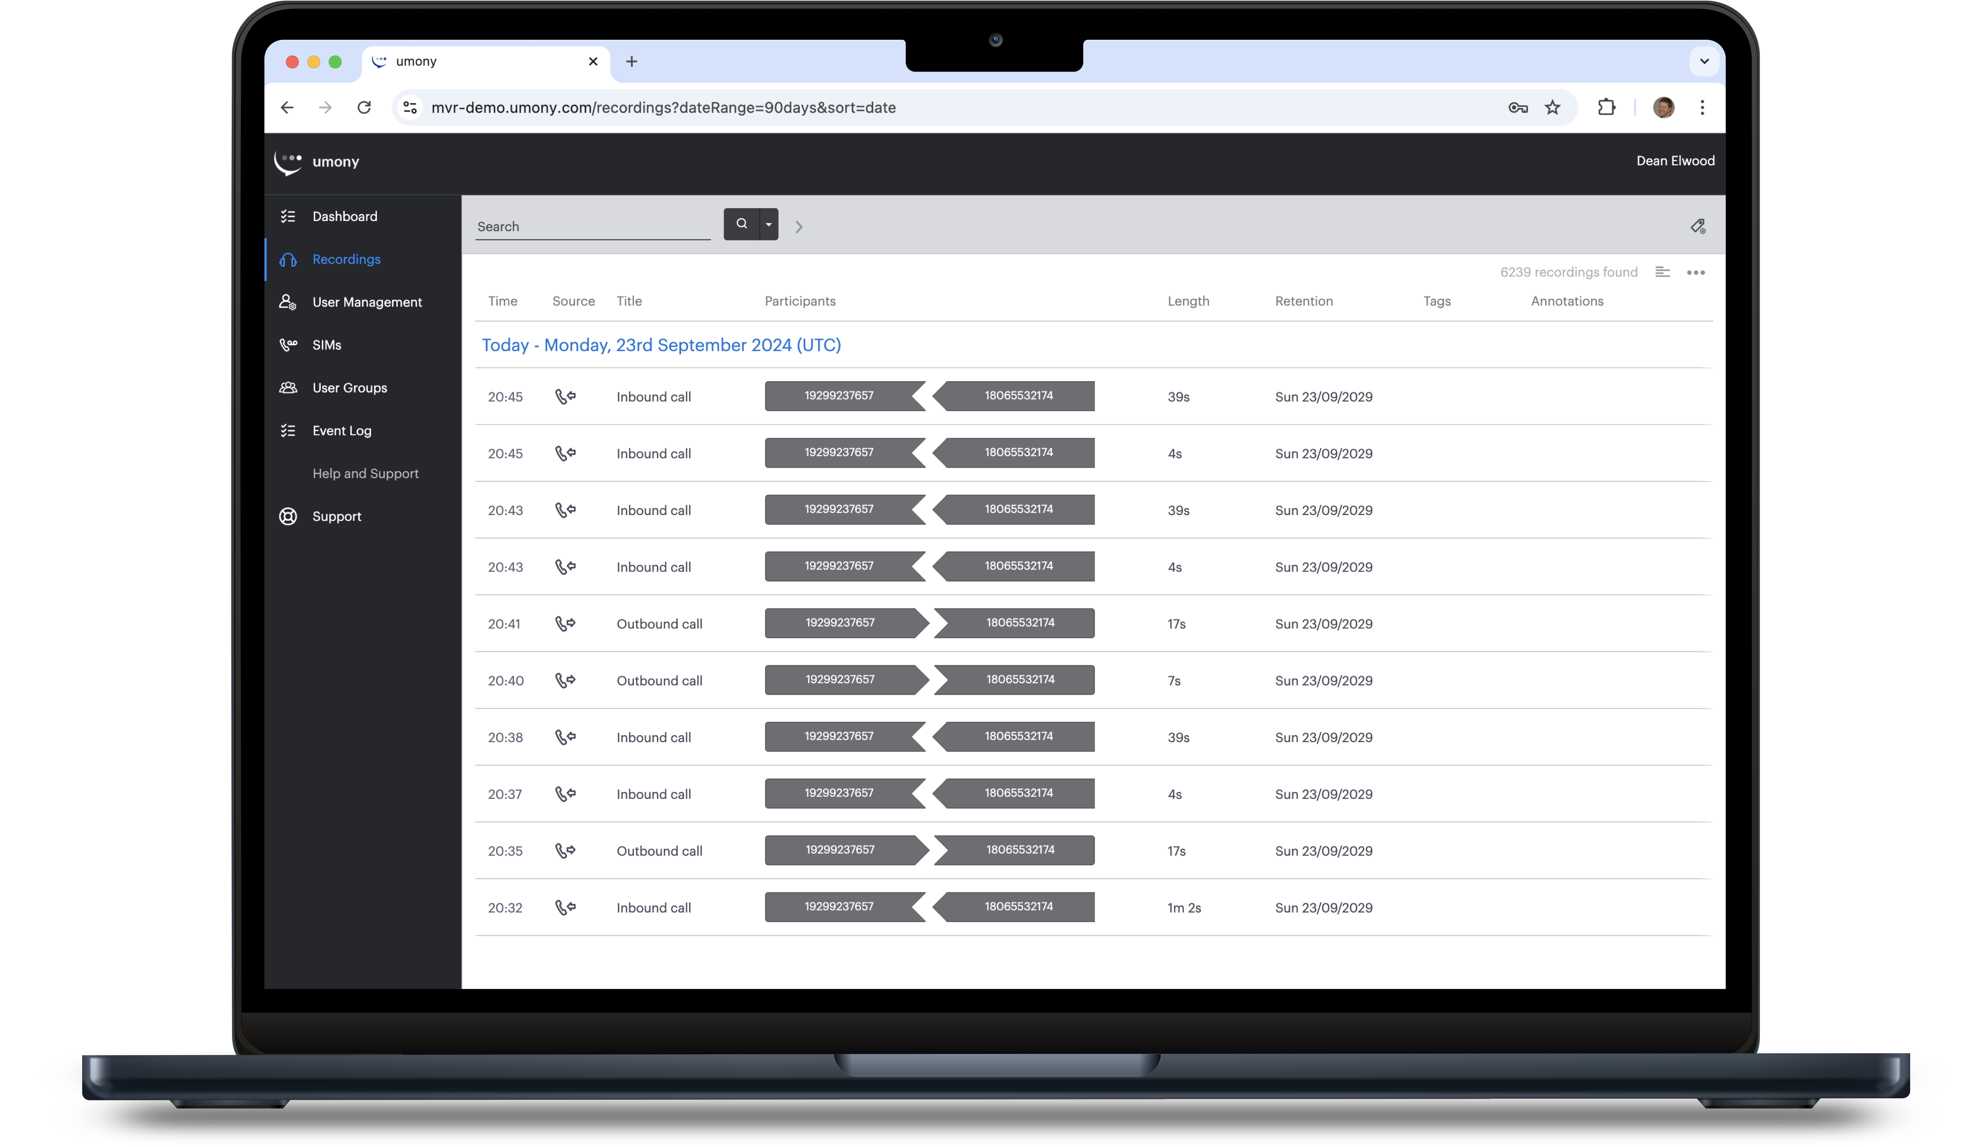
Task: Click the browser forward arrow
Action: click(325, 107)
